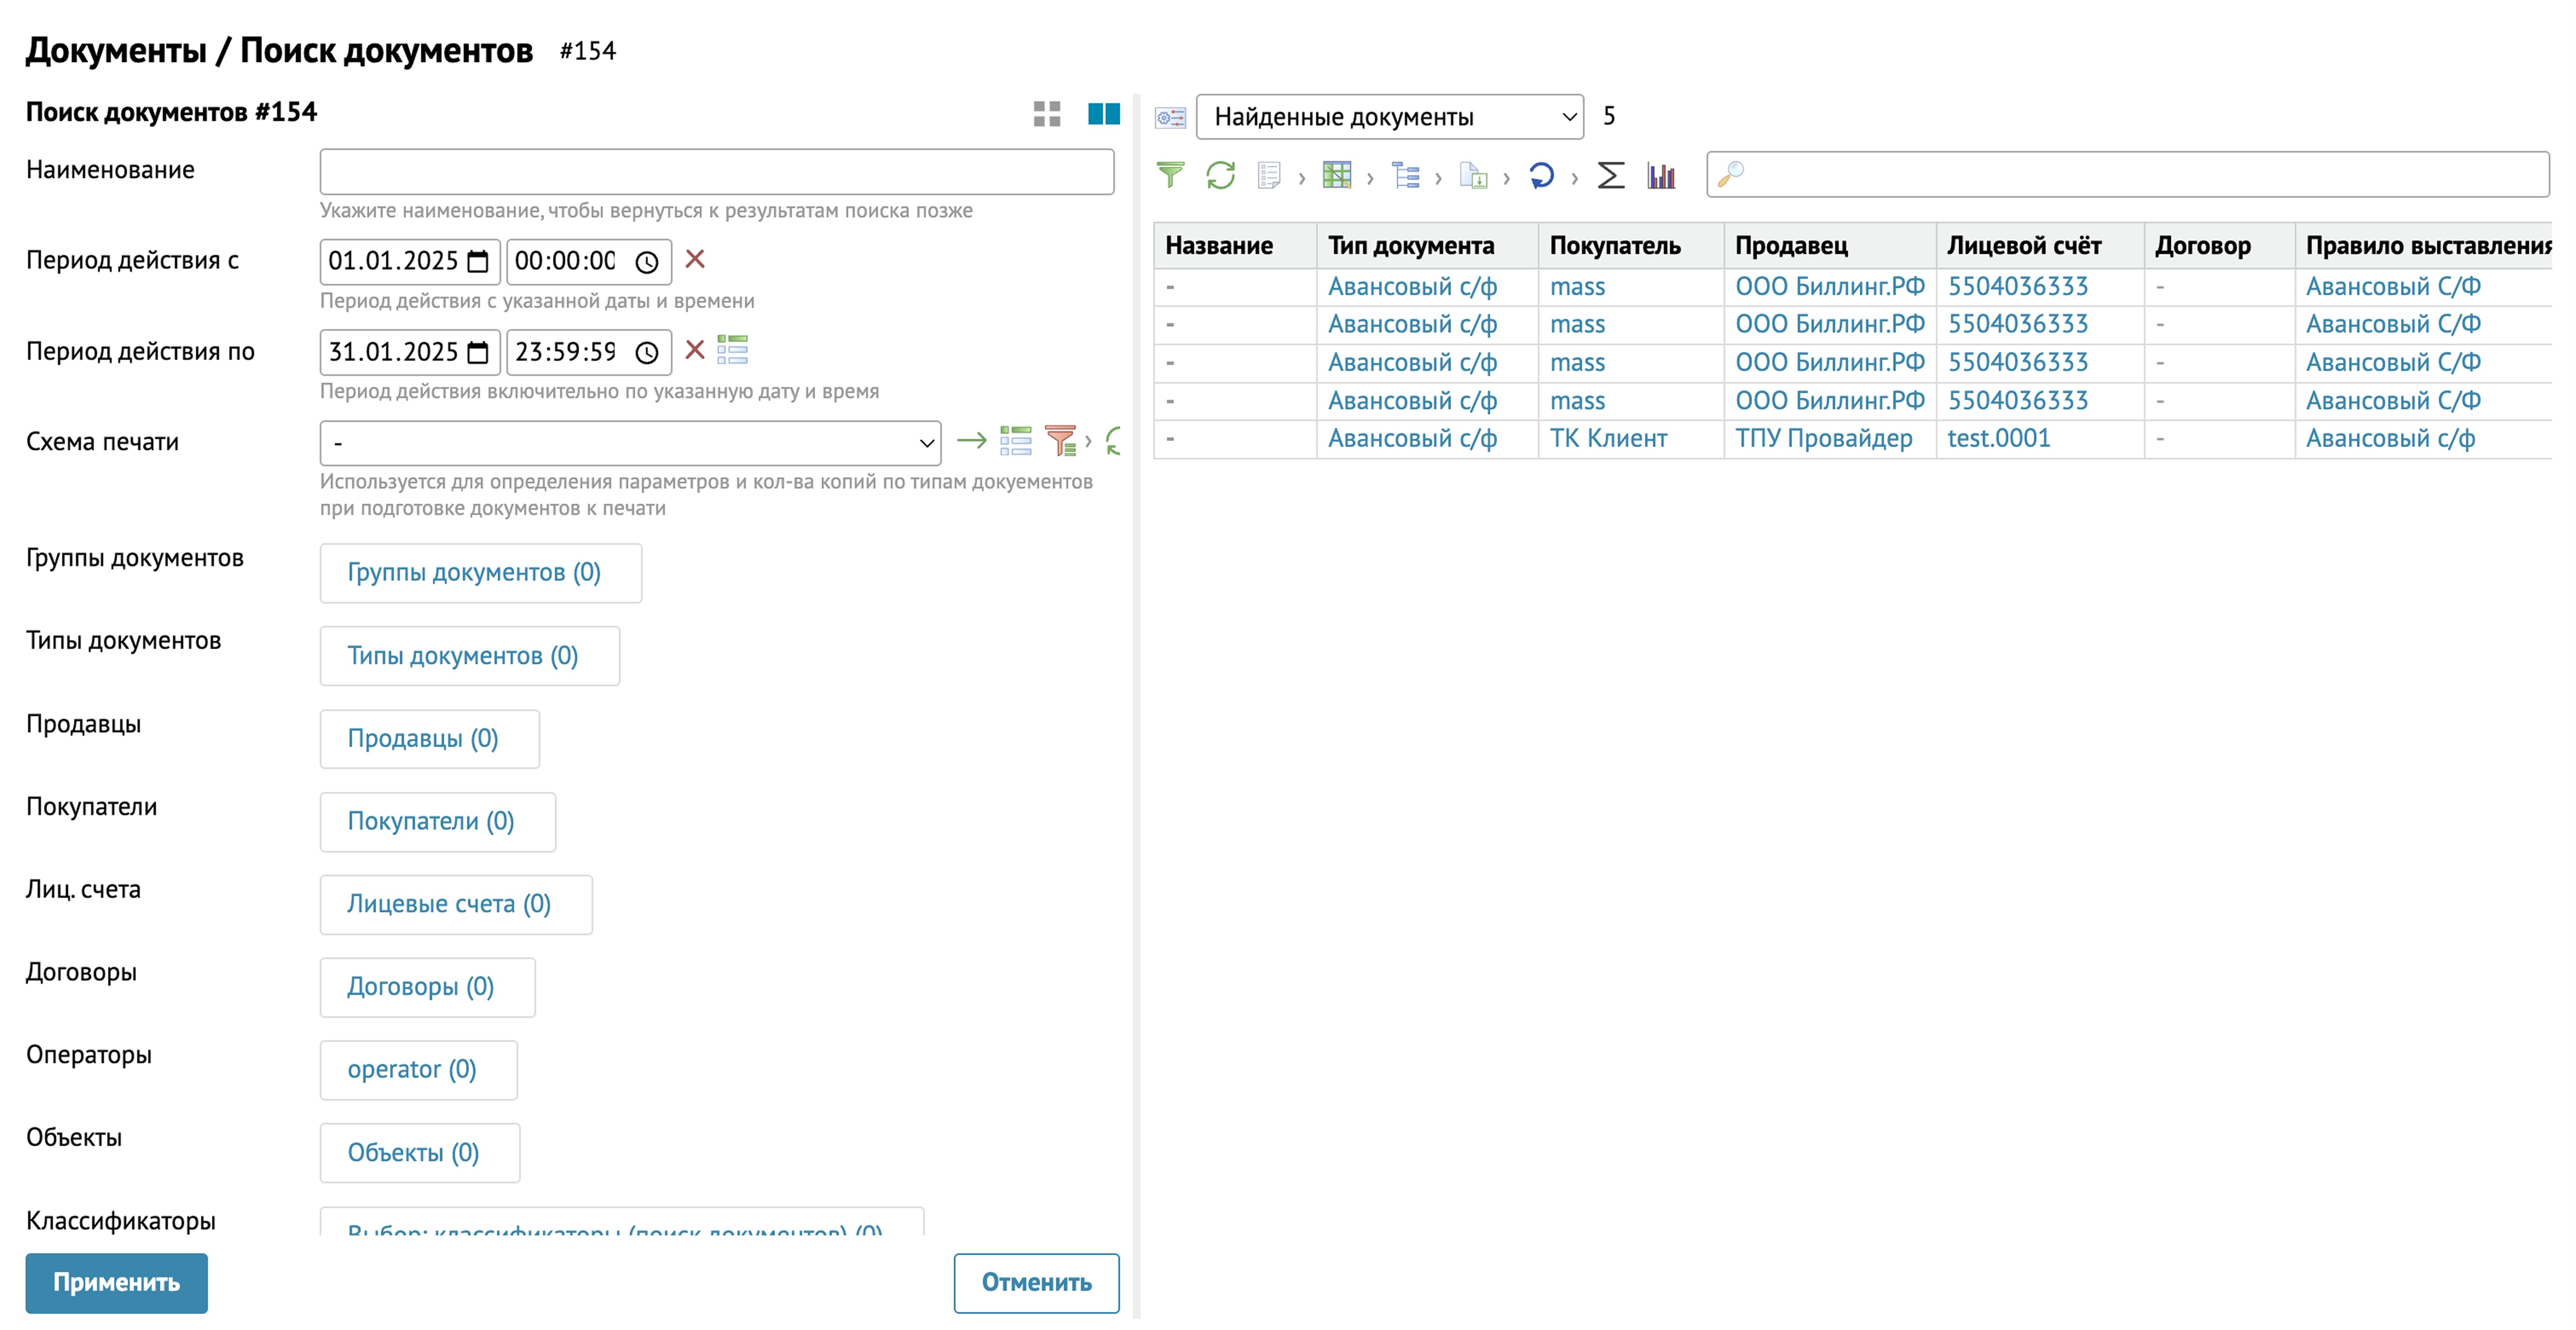Click the Sigma totals icon

click(1610, 175)
